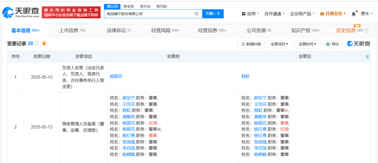Open the 变更时间 filter dropdown
The height and width of the screenshot is (163, 378).
[x=308, y=44]
